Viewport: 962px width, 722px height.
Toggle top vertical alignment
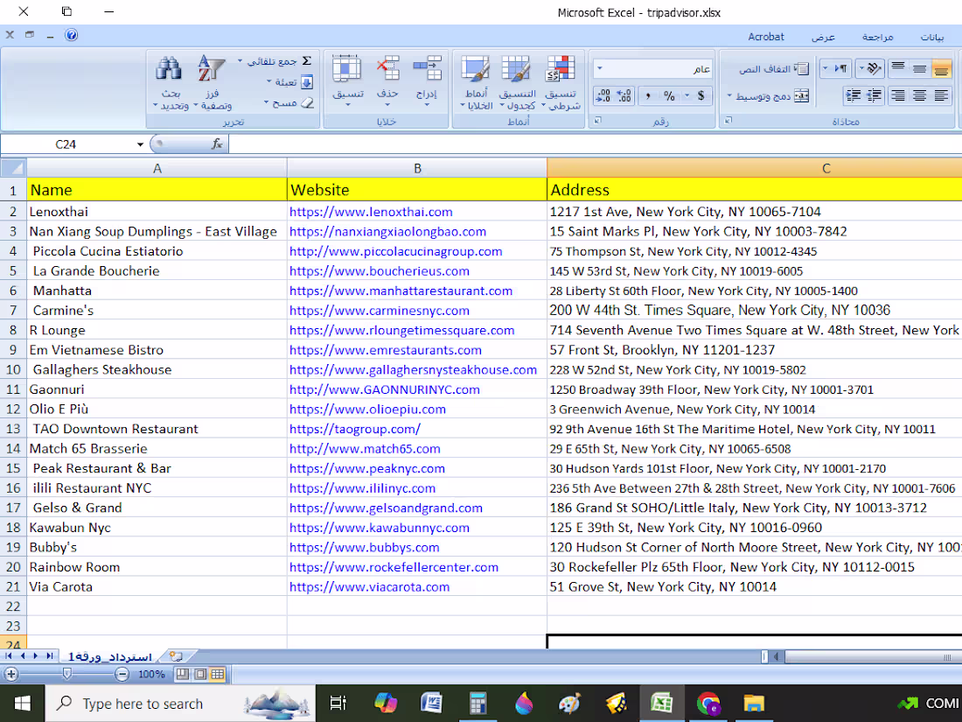897,68
